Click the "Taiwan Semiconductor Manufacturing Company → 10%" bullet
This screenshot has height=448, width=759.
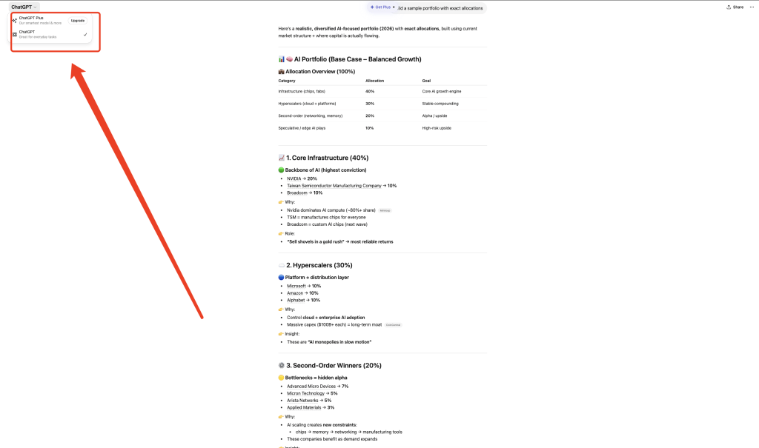click(342, 186)
